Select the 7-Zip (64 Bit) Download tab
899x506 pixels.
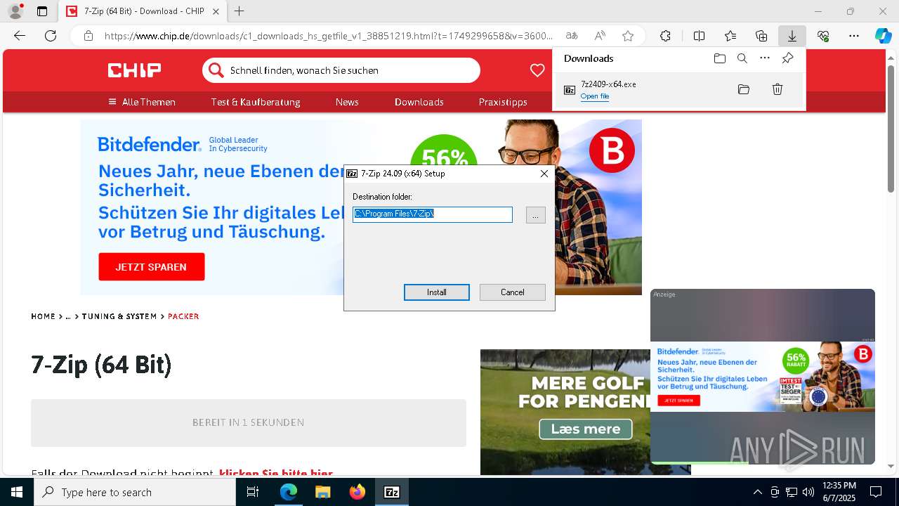pos(144,11)
